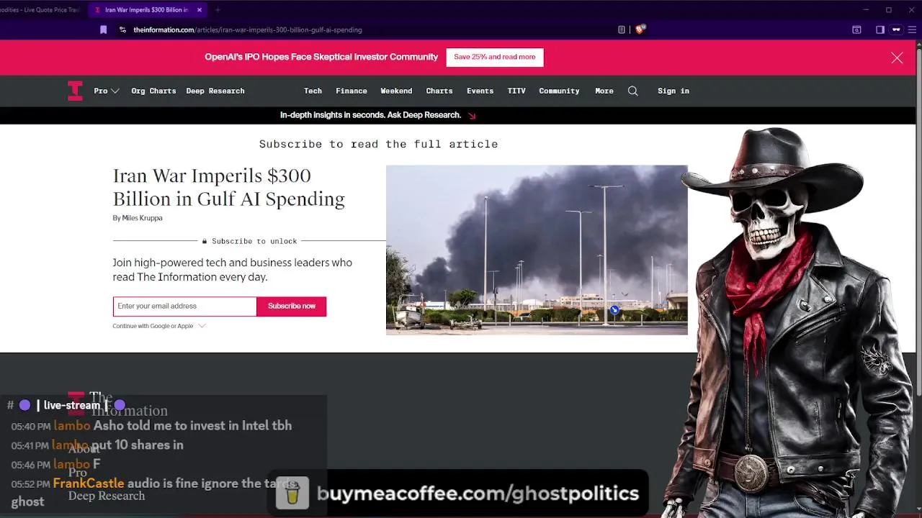The width and height of the screenshot is (922, 518).
Task: Click the reader mode icon in address bar
Action: pyautogui.click(x=622, y=29)
